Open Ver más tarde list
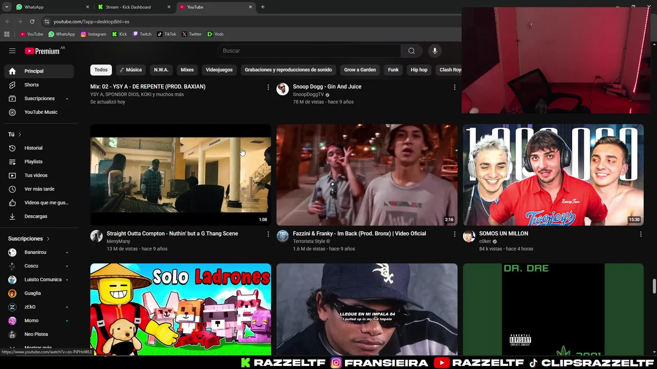The width and height of the screenshot is (657, 369). coord(39,189)
